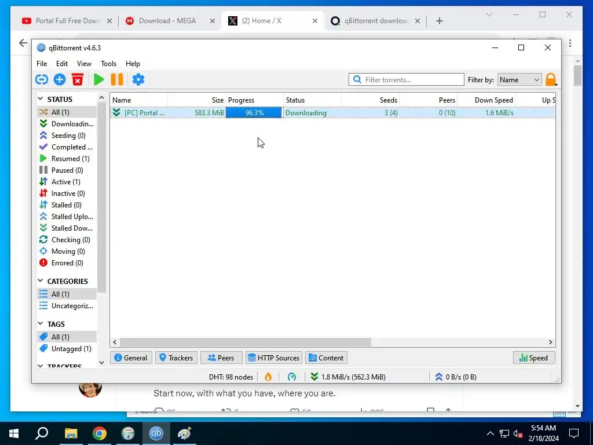Open the File menu
The width and height of the screenshot is (593, 445).
point(42,64)
